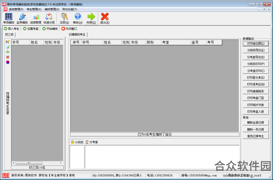Screen dimensions: 273x180
Task: Click 查找已排考生 button
Action: point(256,136)
